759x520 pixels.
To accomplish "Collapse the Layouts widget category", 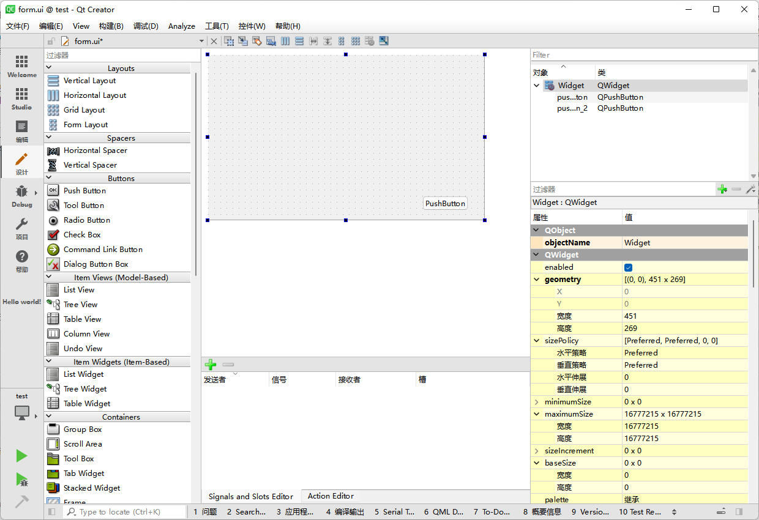I will [x=49, y=68].
